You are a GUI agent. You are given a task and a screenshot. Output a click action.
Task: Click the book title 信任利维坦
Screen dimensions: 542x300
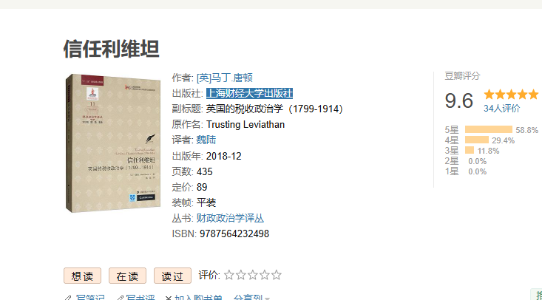pyautogui.click(x=112, y=49)
